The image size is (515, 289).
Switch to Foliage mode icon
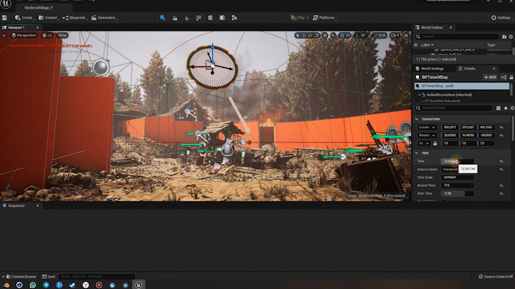[187, 18]
